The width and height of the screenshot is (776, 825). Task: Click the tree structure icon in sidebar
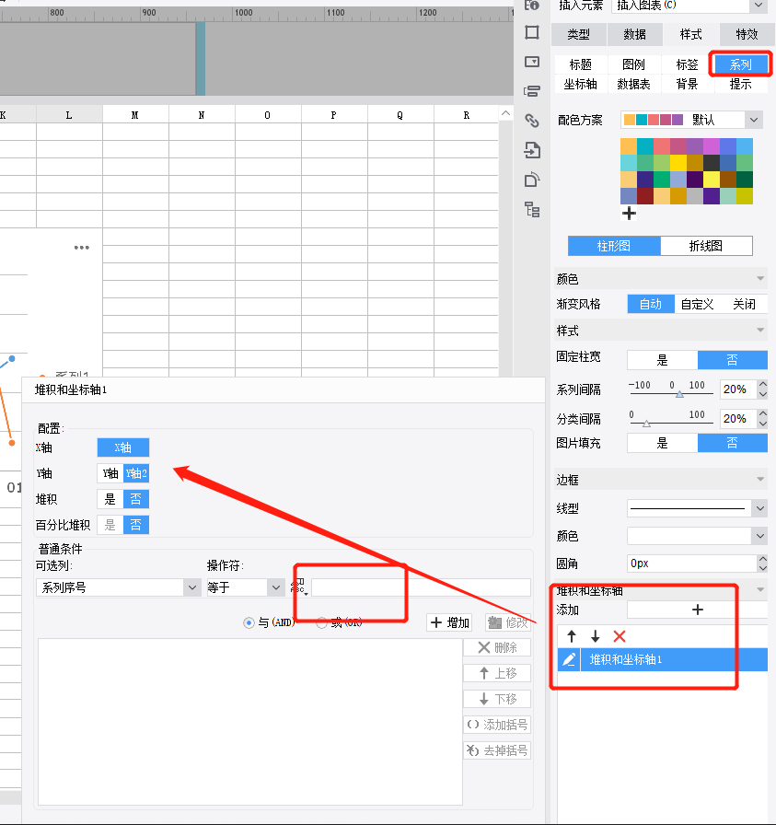[532, 209]
